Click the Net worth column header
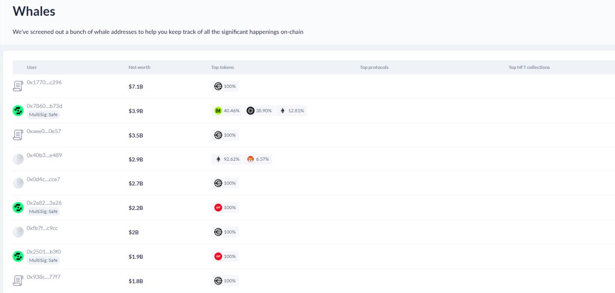This screenshot has height=293, width=615. (139, 67)
